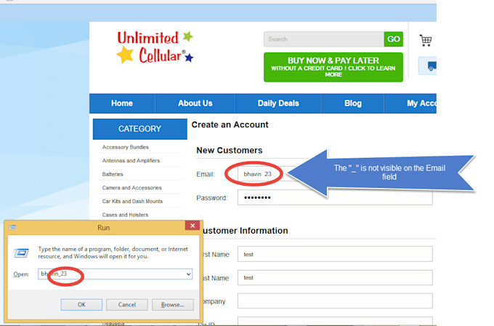Screen dimensions: 494x326
Task: Click the Unlimited Cellular logo
Action: pos(155,47)
